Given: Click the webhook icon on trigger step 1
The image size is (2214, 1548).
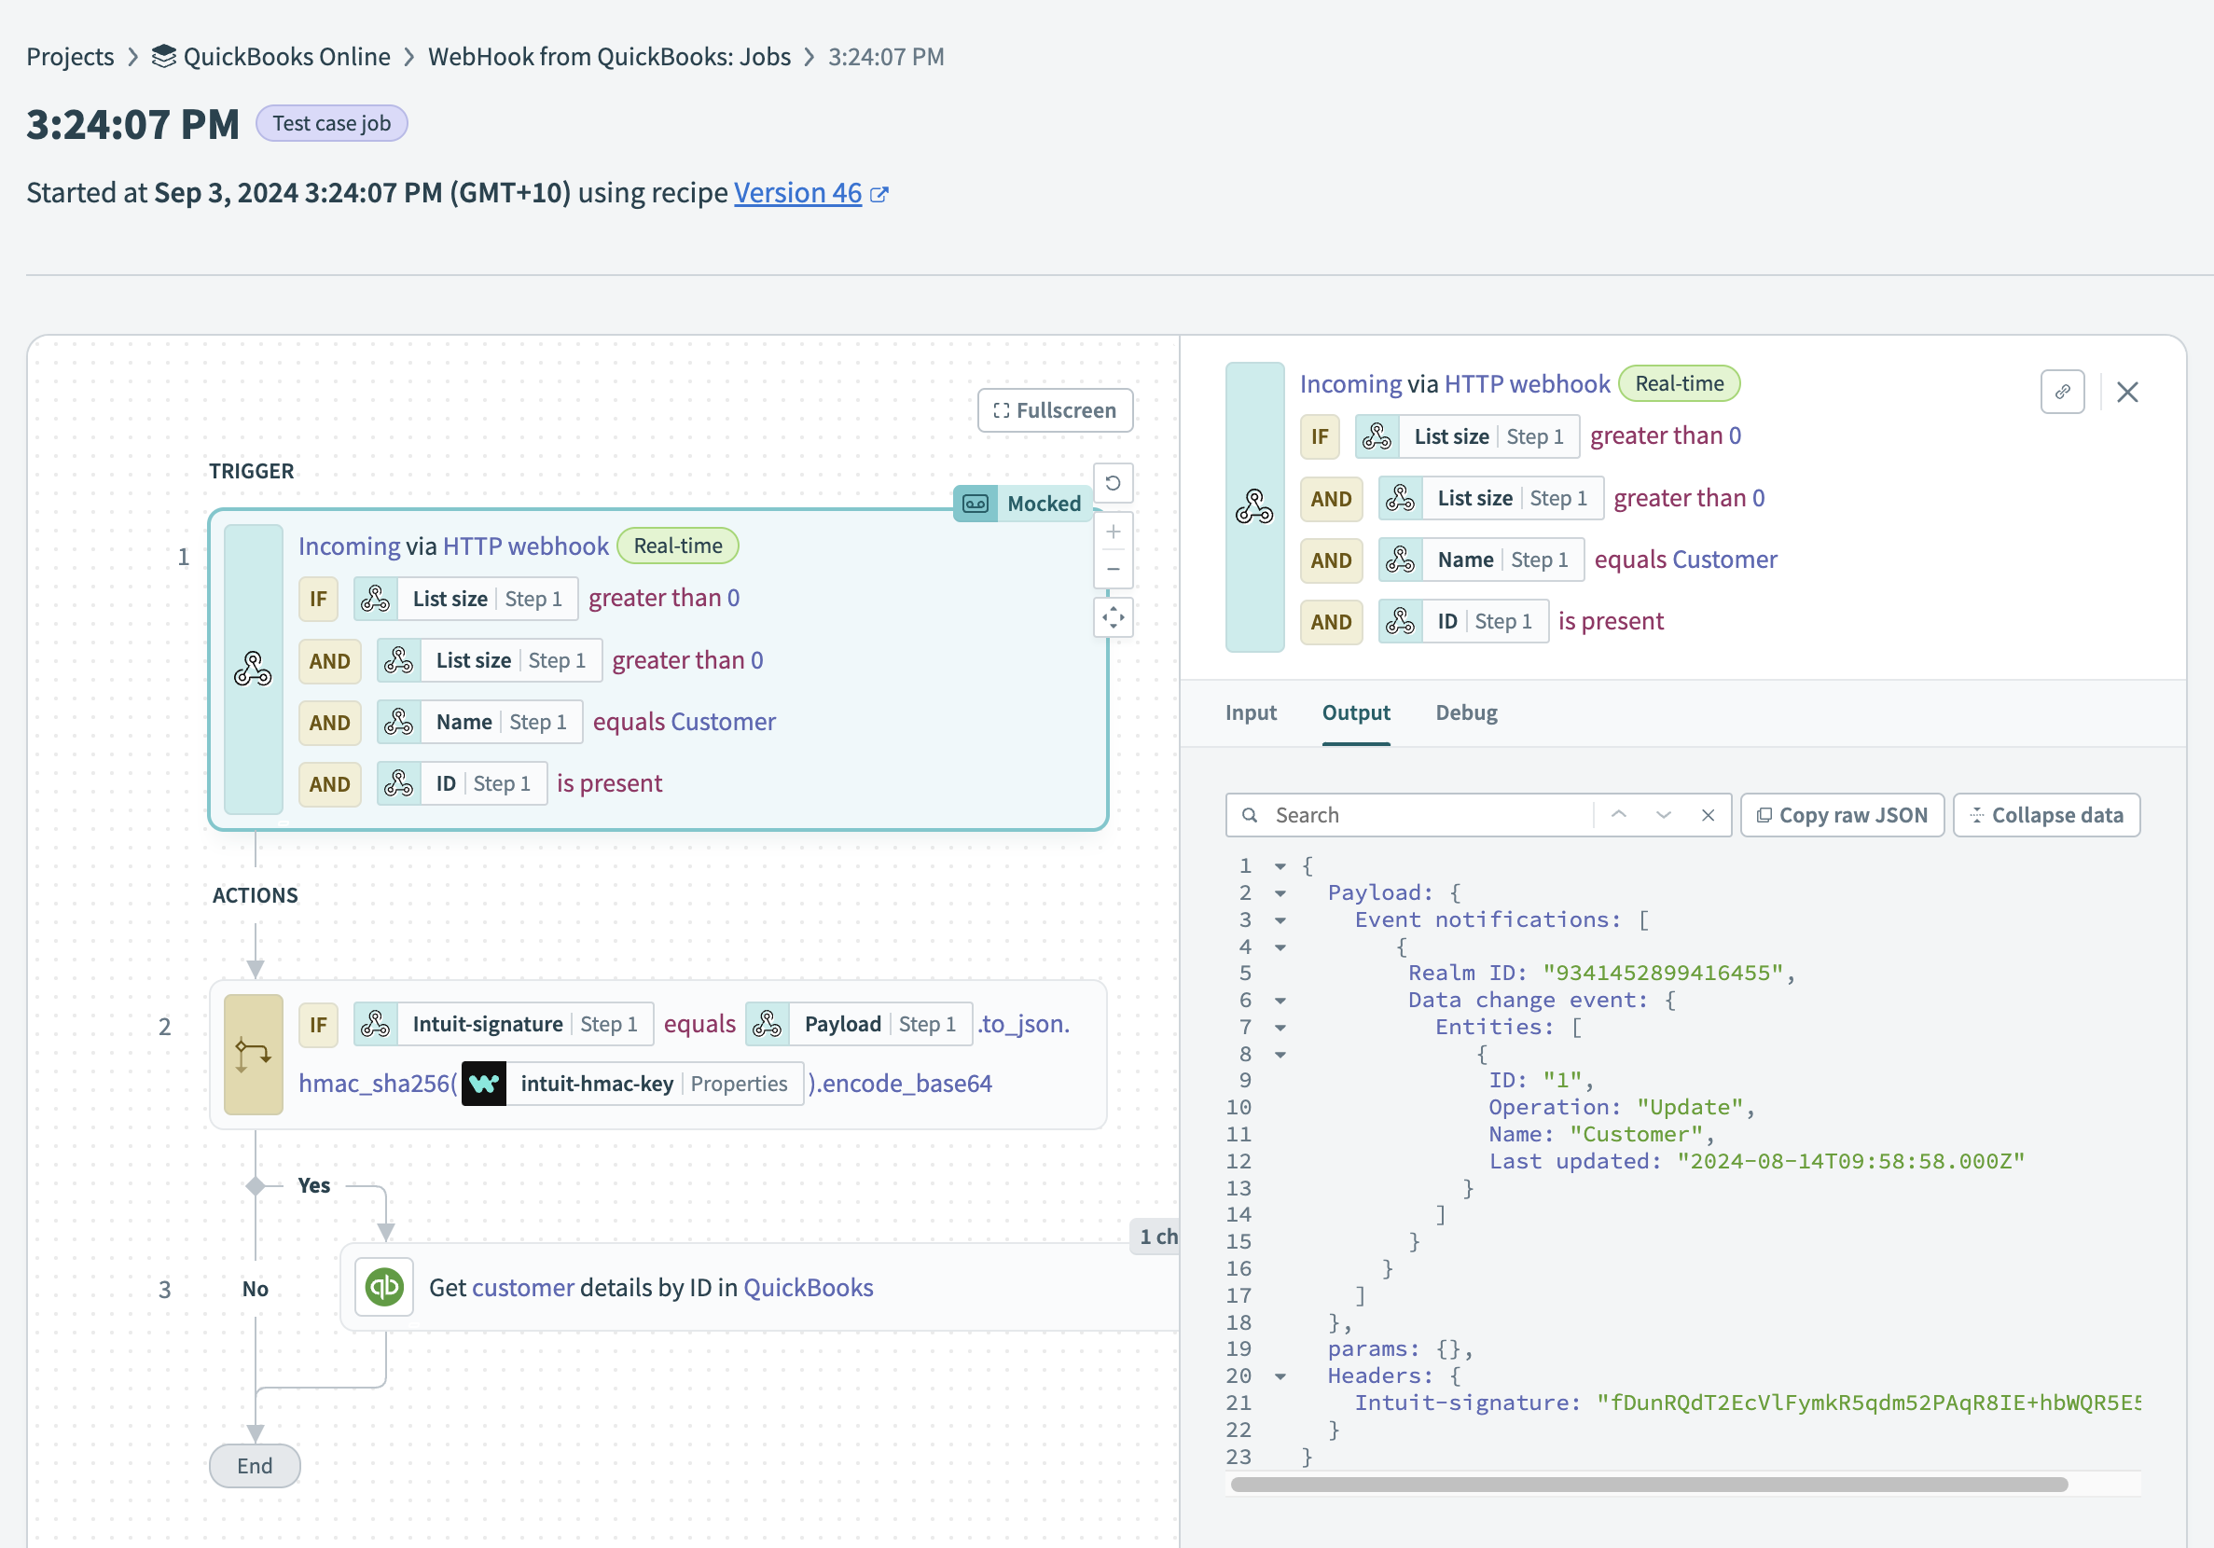Looking at the screenshot, I should [x=253, y=669].
